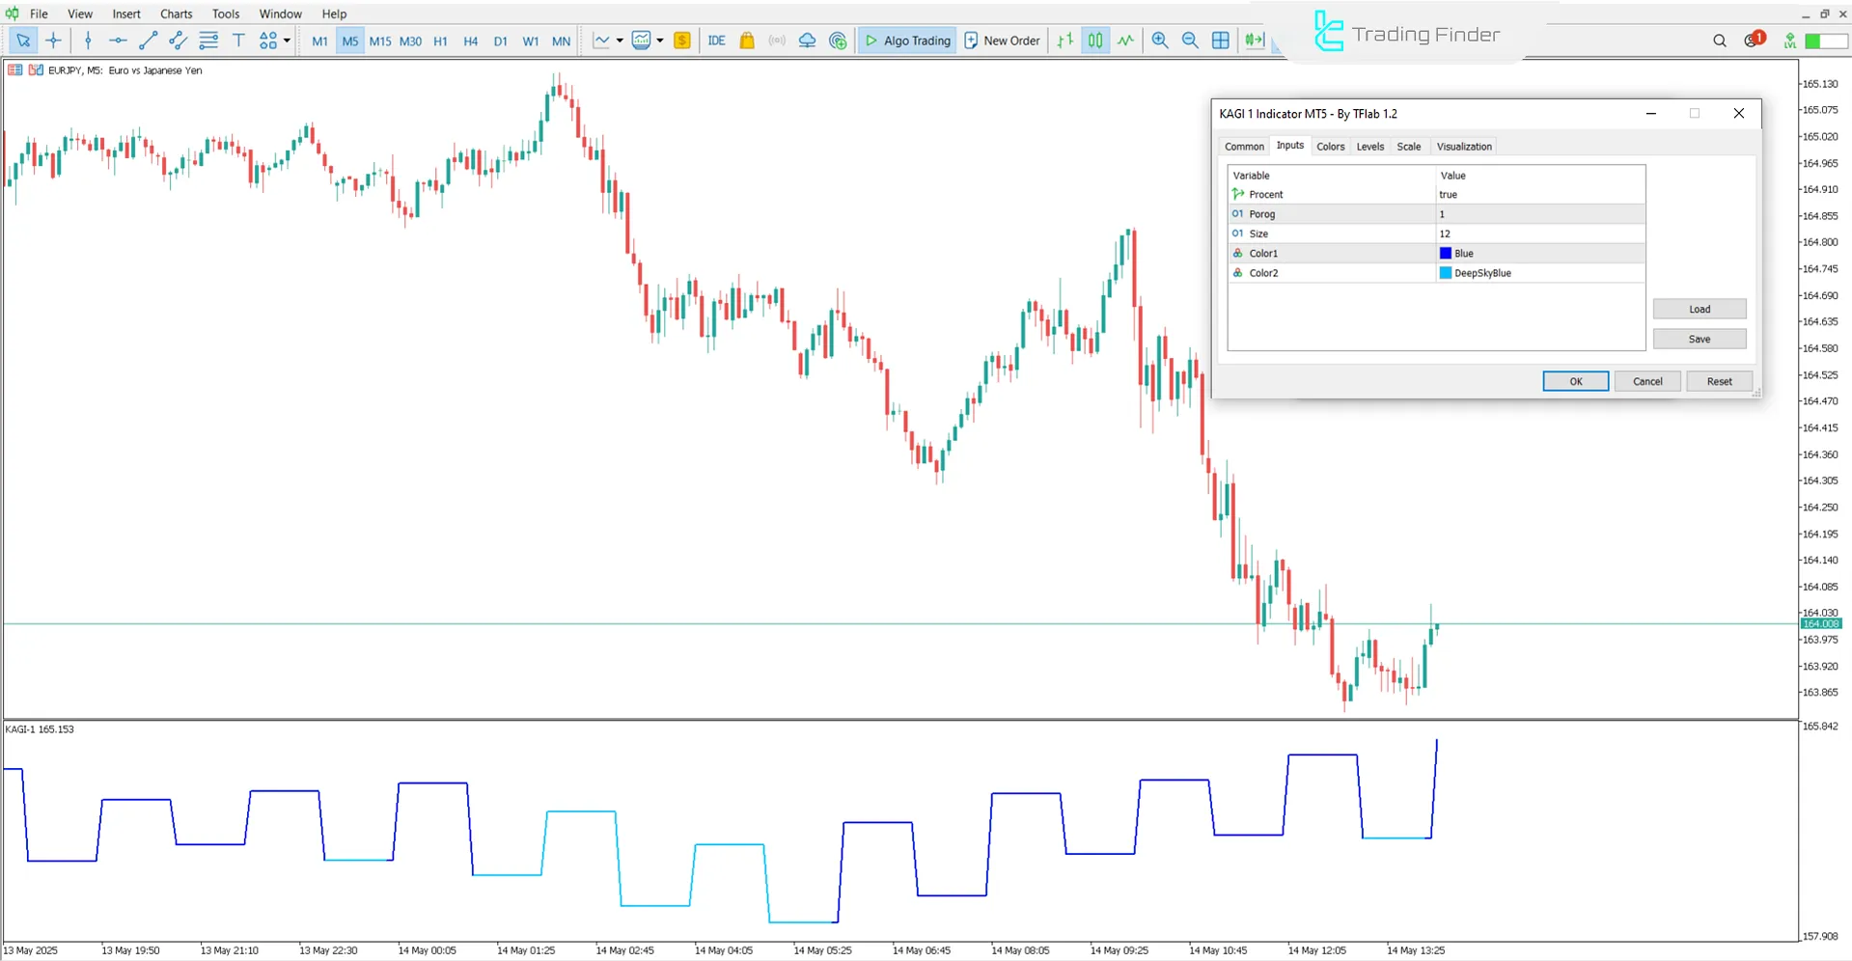Click the Blue swatch for Color1
This screenshot has height=961, width=1852.
1445,253
